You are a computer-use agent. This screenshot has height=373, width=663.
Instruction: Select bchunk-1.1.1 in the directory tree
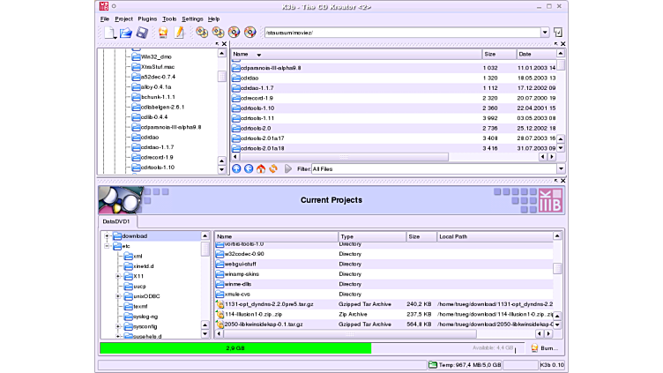click(153, 97)
